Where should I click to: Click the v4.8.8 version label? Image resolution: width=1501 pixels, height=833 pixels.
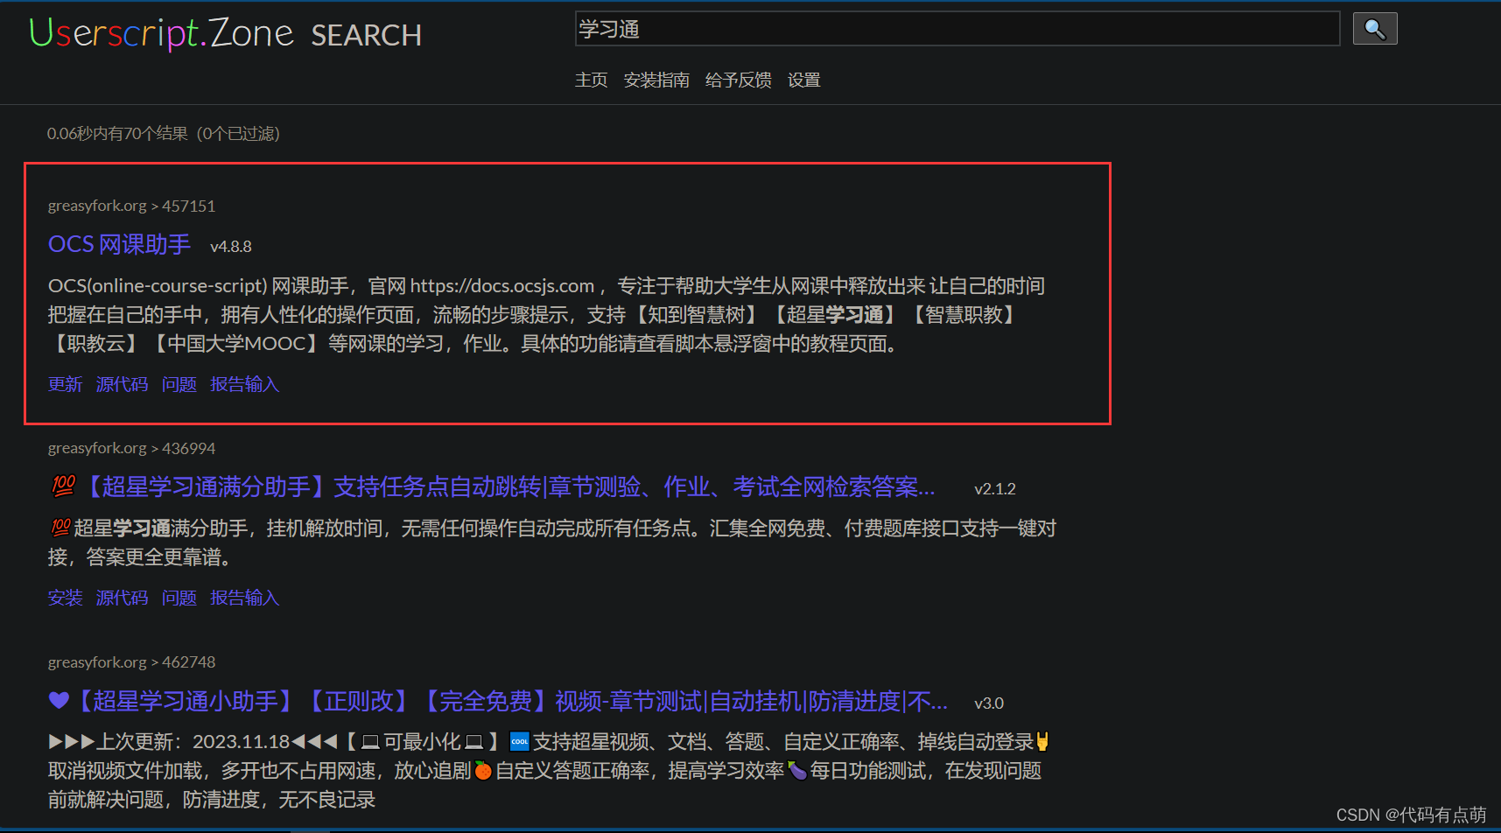231,247
